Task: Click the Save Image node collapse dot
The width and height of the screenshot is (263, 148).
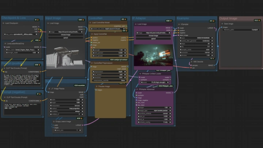Action: click(x=221, y=23)
